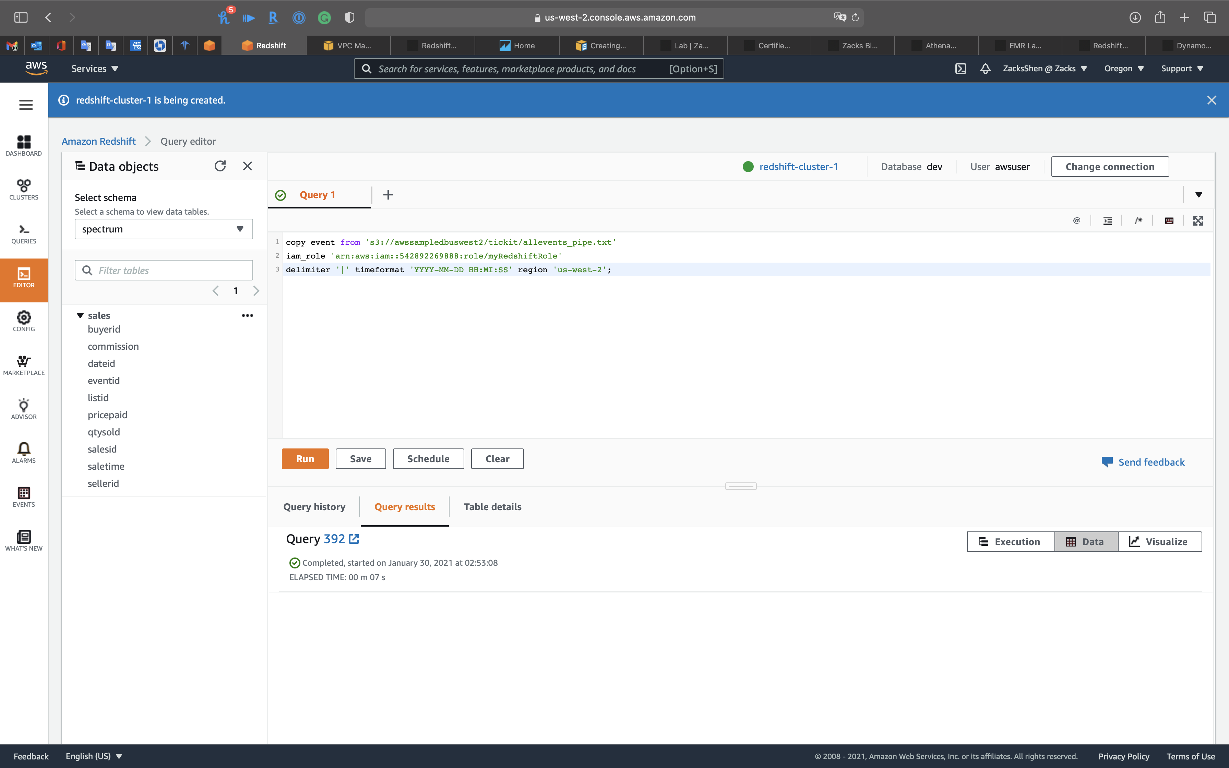Click the orange Run button
The width and height of the screenshot is (1229, 768).
305,459
